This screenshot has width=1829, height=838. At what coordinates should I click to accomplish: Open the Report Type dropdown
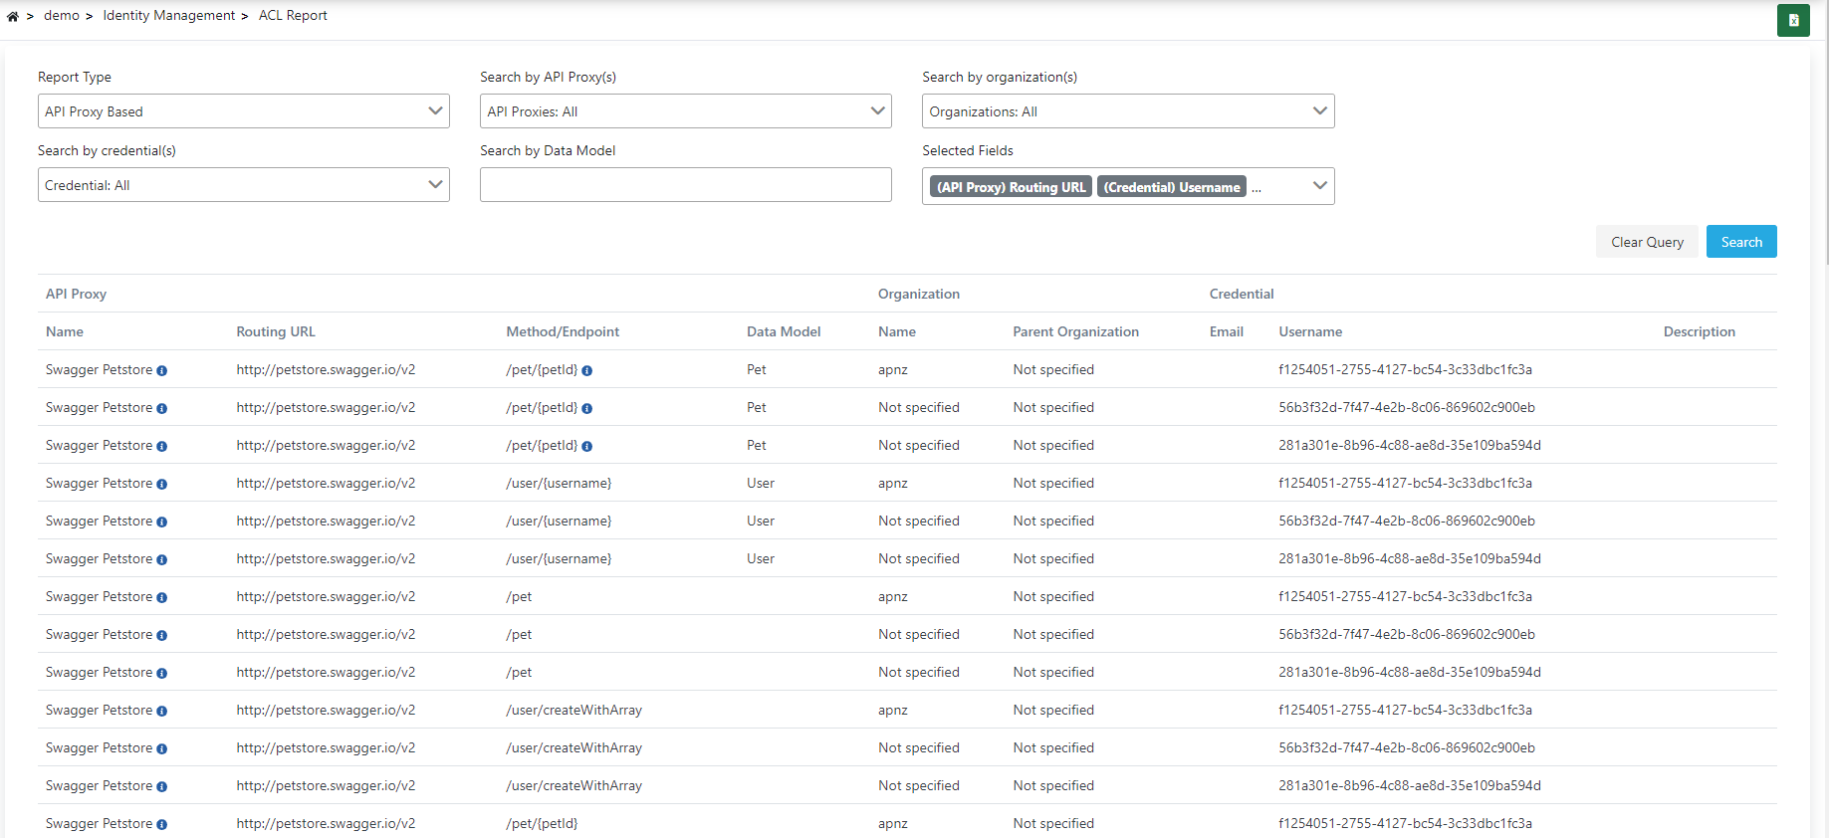tap(243, 111)
